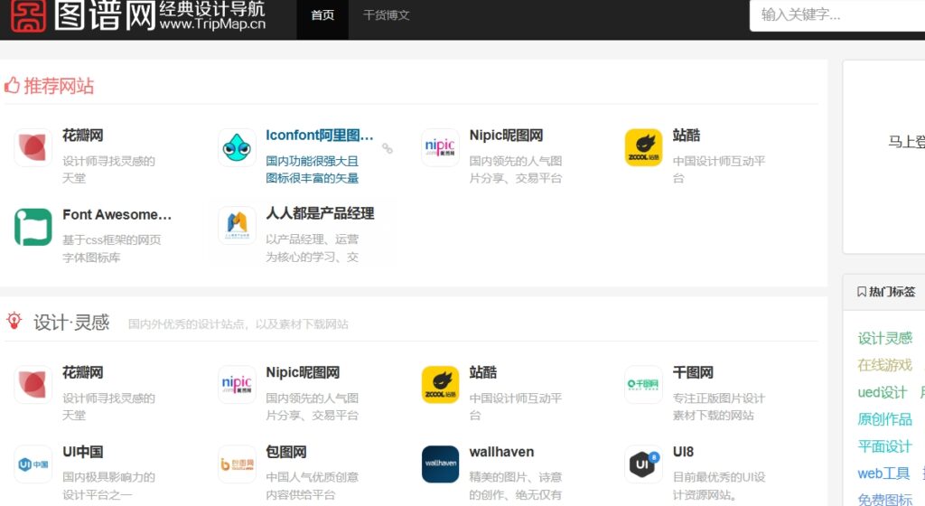Open the 花瓣网 title under 推荐网站
925x506 pixels.
82,135
